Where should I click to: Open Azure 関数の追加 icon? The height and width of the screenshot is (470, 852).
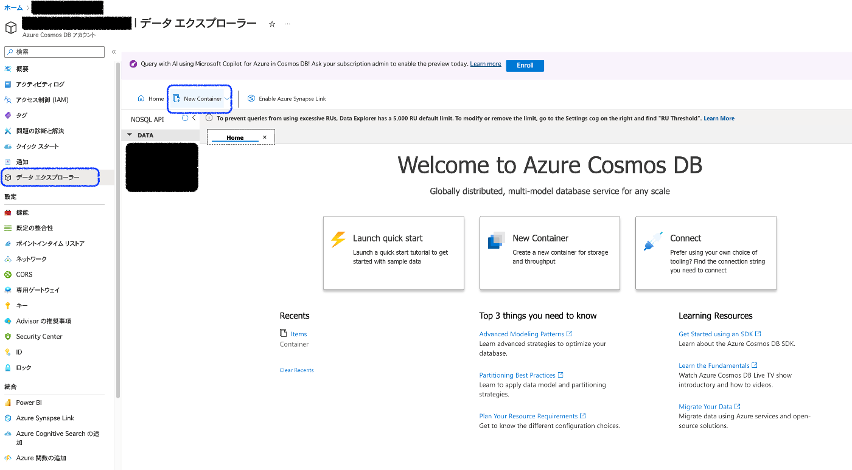coord(8,458)
